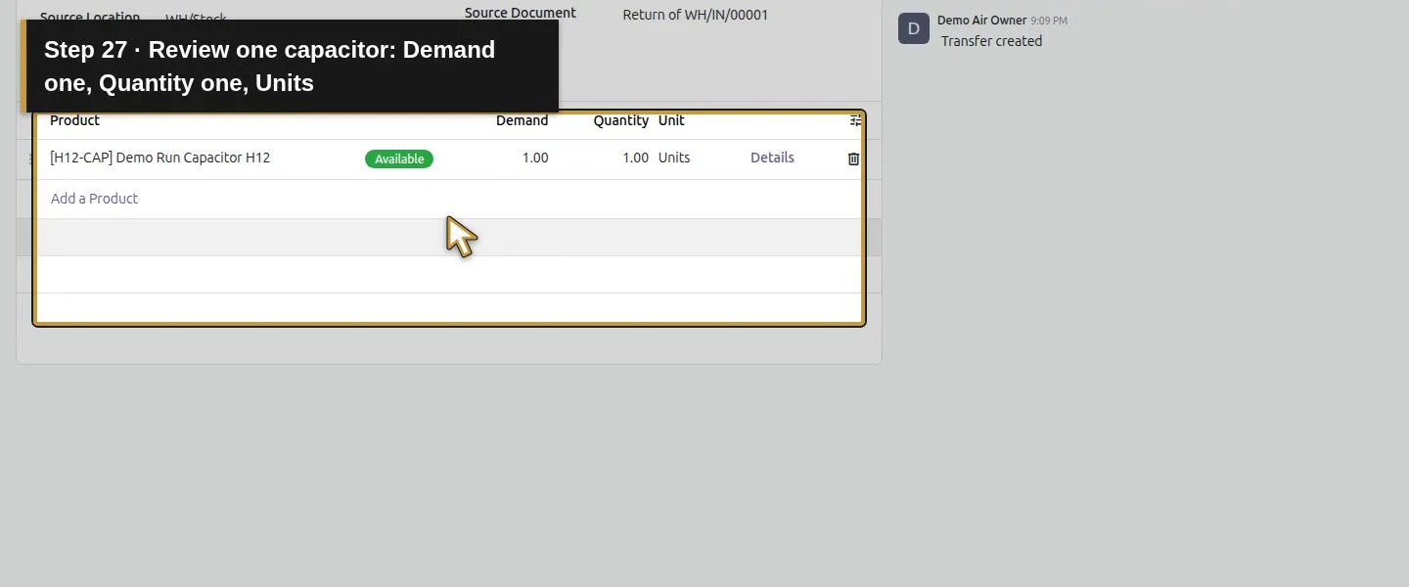This screenshot has height=587, width=1409.
Task: Click the Return of WH/IN/00001 source document
Action: pyautogui.click(x=695, y=15)
